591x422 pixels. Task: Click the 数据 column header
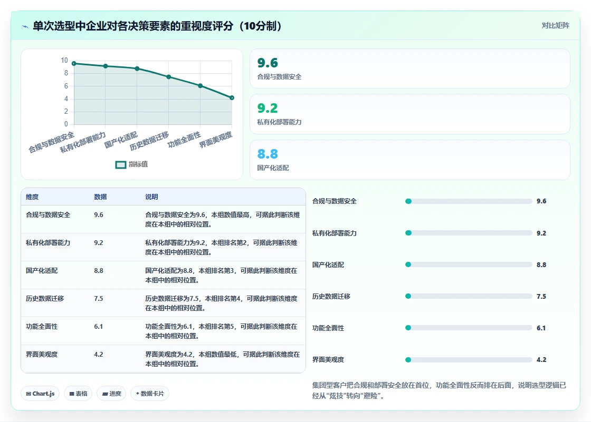pyautogui.click(x=100, y=197)
